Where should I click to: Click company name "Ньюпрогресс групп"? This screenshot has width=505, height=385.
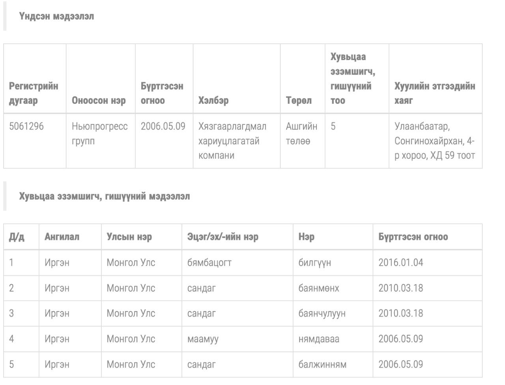coord(99,134)
